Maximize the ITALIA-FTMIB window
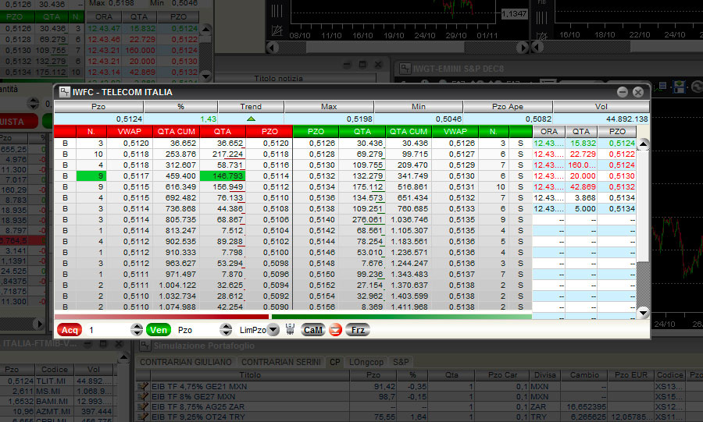703x422 pixels. (x=103, y=344)
